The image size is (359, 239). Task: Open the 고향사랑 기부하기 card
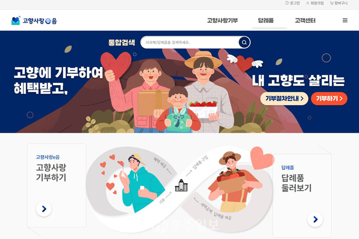[x=57, y=185]
